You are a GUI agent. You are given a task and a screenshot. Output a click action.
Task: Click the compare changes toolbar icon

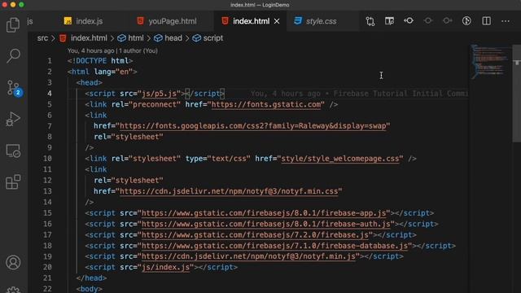point(370,21)
